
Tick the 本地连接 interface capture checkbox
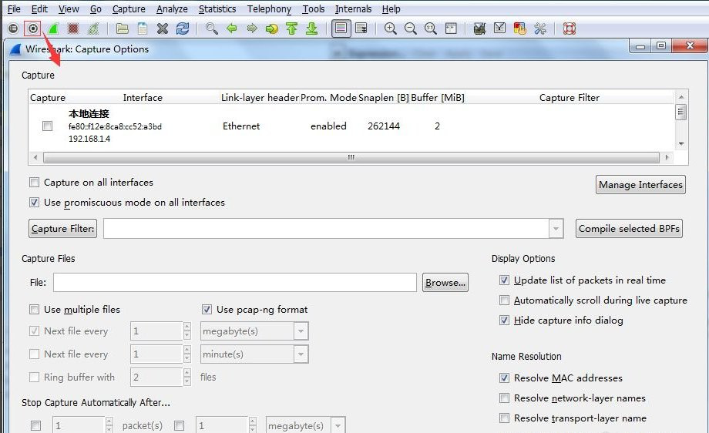coord(48,126)
